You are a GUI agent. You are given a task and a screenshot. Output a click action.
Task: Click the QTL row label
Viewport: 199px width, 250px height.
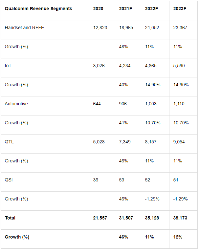[x=9, y=142]
